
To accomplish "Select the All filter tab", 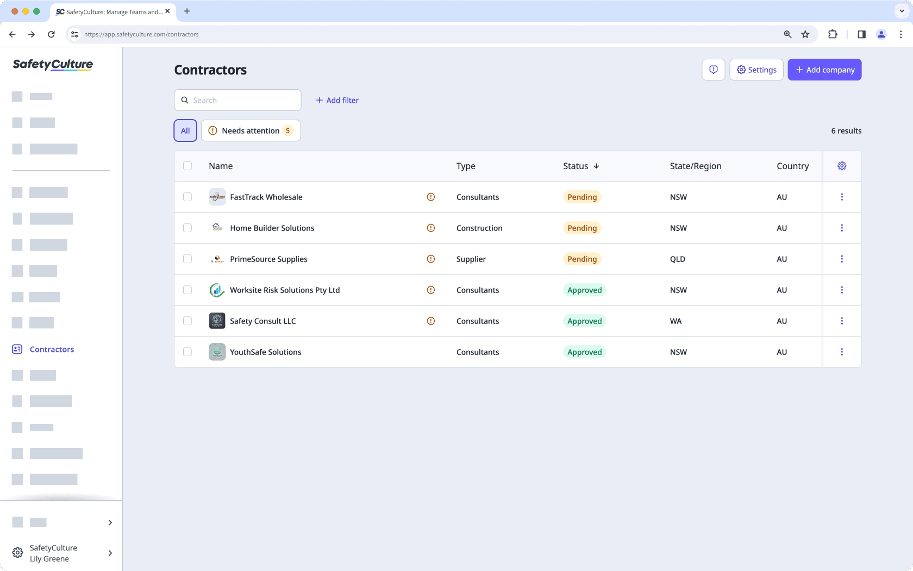I will pos(185,131).
